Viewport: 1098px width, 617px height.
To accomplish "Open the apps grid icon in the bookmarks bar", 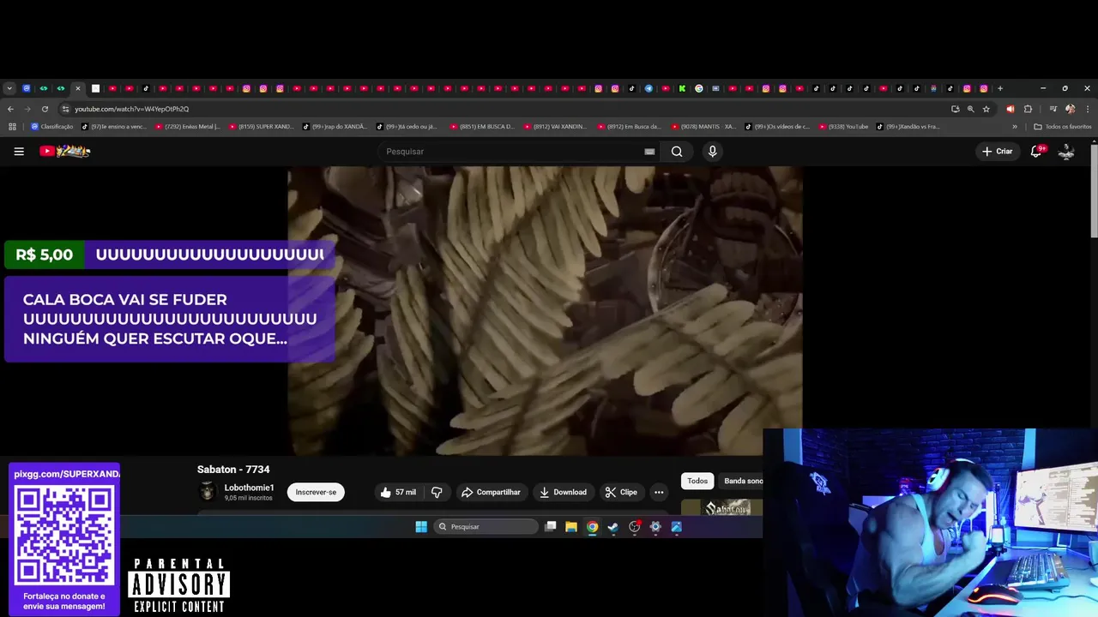I will (12, 127).
